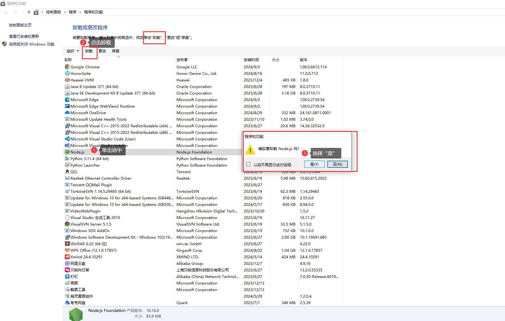Sort list by the 安装时间 column header

pos(256,60)
